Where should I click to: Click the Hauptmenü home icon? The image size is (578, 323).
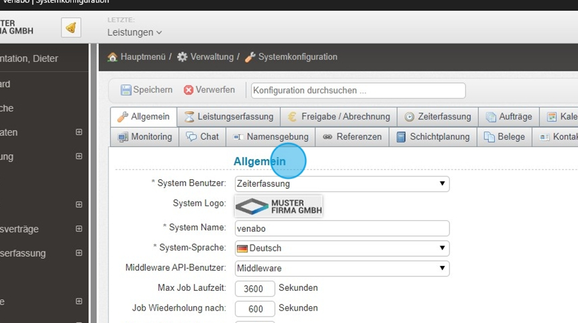click(x=112, y=57)
